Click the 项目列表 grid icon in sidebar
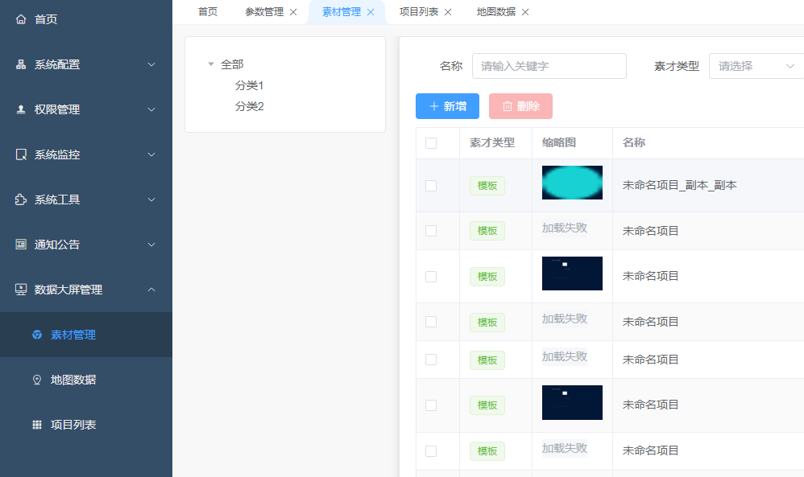The image size is (804, 477). (x=37, y=425)
